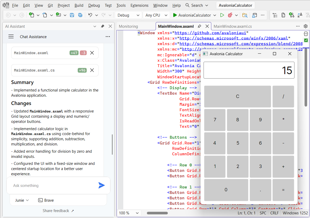The width and height of the screenshot is (310, 218).
Task: Click the calculator display showing 15
Action: [x=249, y=70]
